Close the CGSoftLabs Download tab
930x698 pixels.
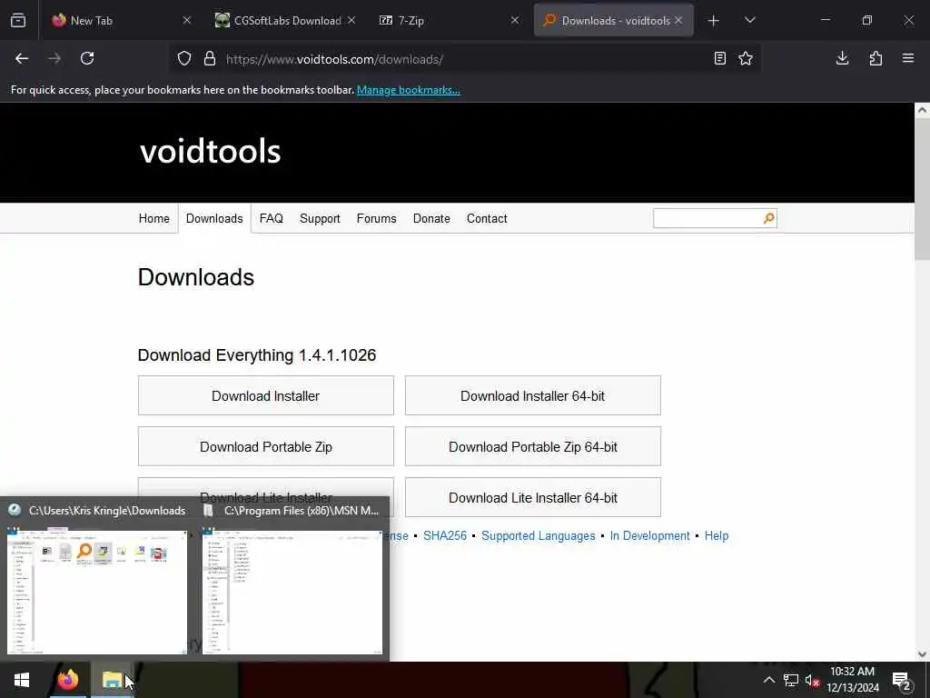[x=351, y=20]
